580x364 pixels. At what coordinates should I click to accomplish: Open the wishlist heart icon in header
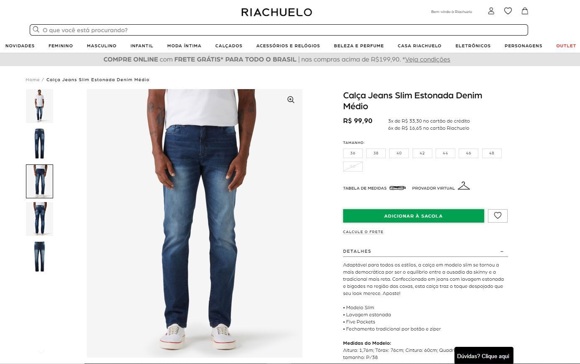click(x=508, y=11)
